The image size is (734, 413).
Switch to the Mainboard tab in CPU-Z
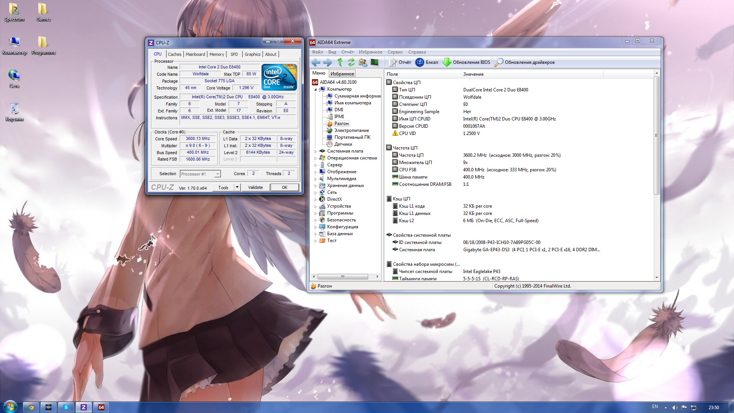tap(195, 54)
